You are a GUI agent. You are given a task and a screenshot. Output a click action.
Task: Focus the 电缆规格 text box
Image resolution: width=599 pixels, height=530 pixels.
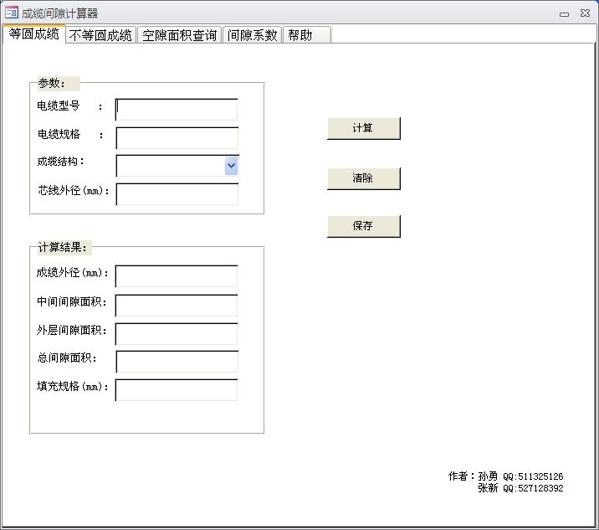177,137
